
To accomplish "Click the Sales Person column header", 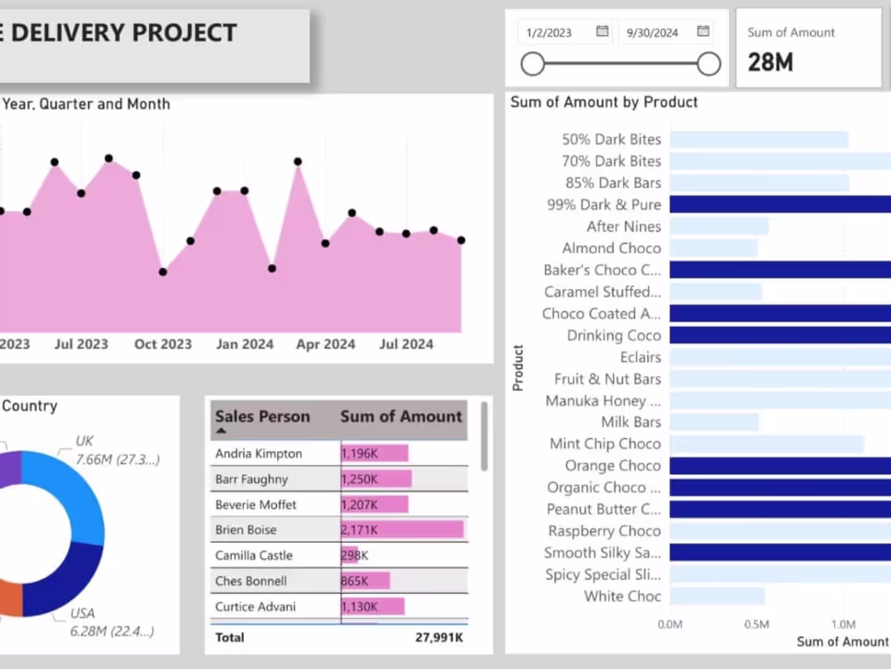I will click(x=262, y=416).
